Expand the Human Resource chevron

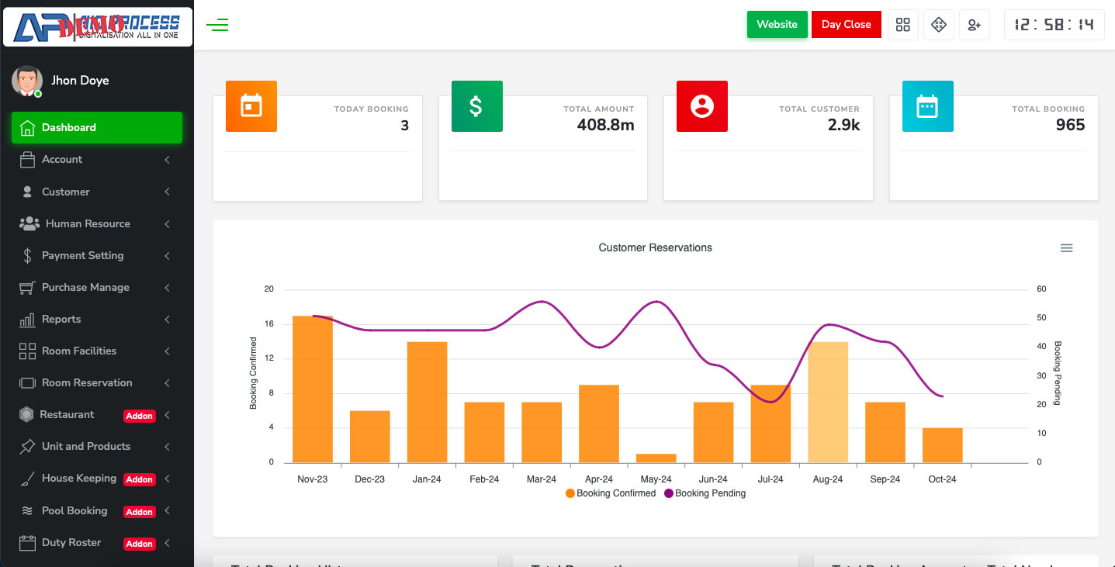coord(167,223)
